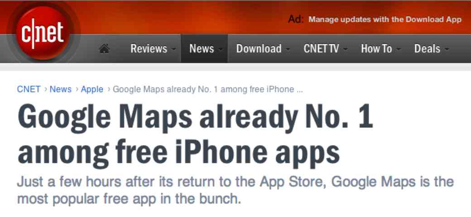Open the Deals menu item
This screenshot has height=217, width=471.
coord(427,48)
